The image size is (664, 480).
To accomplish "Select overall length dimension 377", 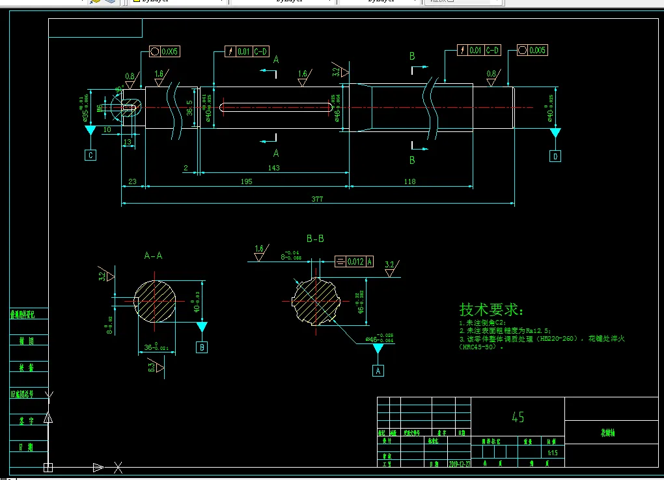I will coord(317,199).
